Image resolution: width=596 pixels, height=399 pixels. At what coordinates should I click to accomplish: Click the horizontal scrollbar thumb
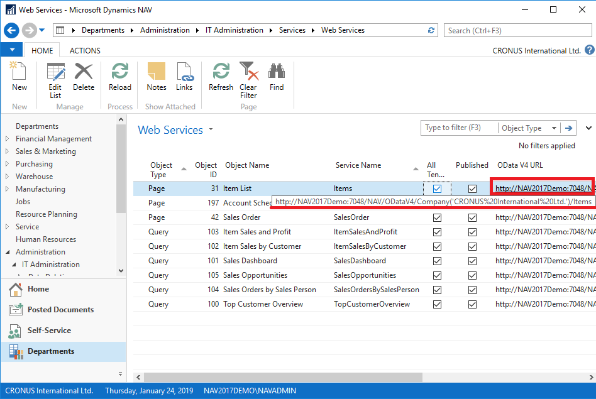[283, 377]
